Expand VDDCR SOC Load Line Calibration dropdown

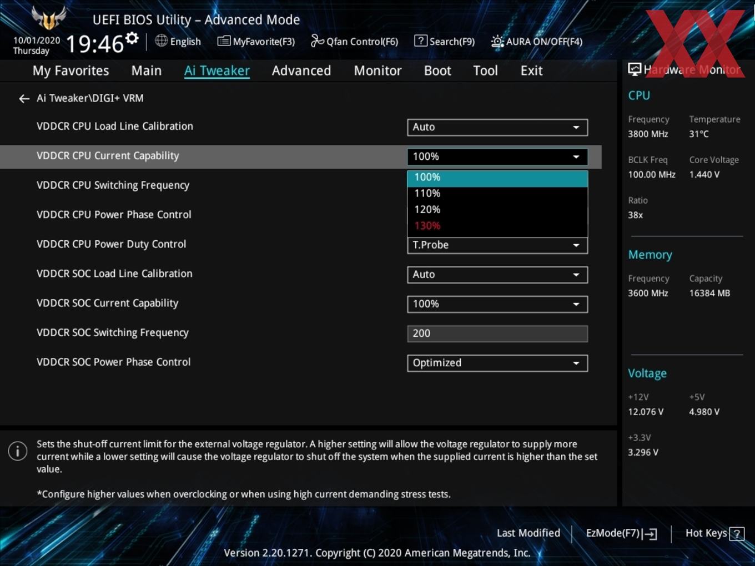497,275
